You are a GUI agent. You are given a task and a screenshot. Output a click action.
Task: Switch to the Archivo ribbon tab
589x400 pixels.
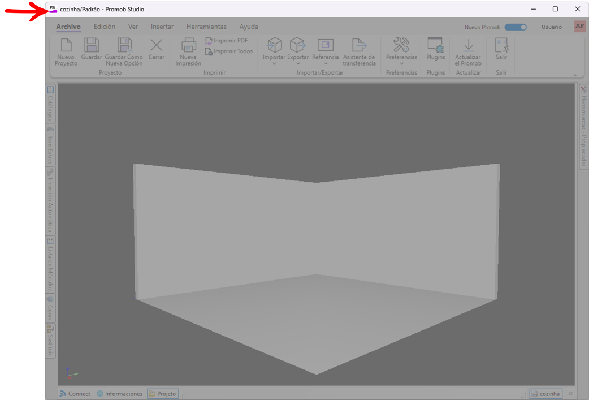tap(68, 27)
